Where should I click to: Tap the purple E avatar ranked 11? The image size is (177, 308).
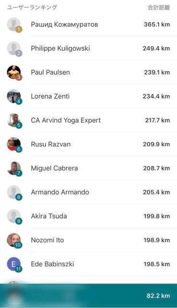[14, 264]
